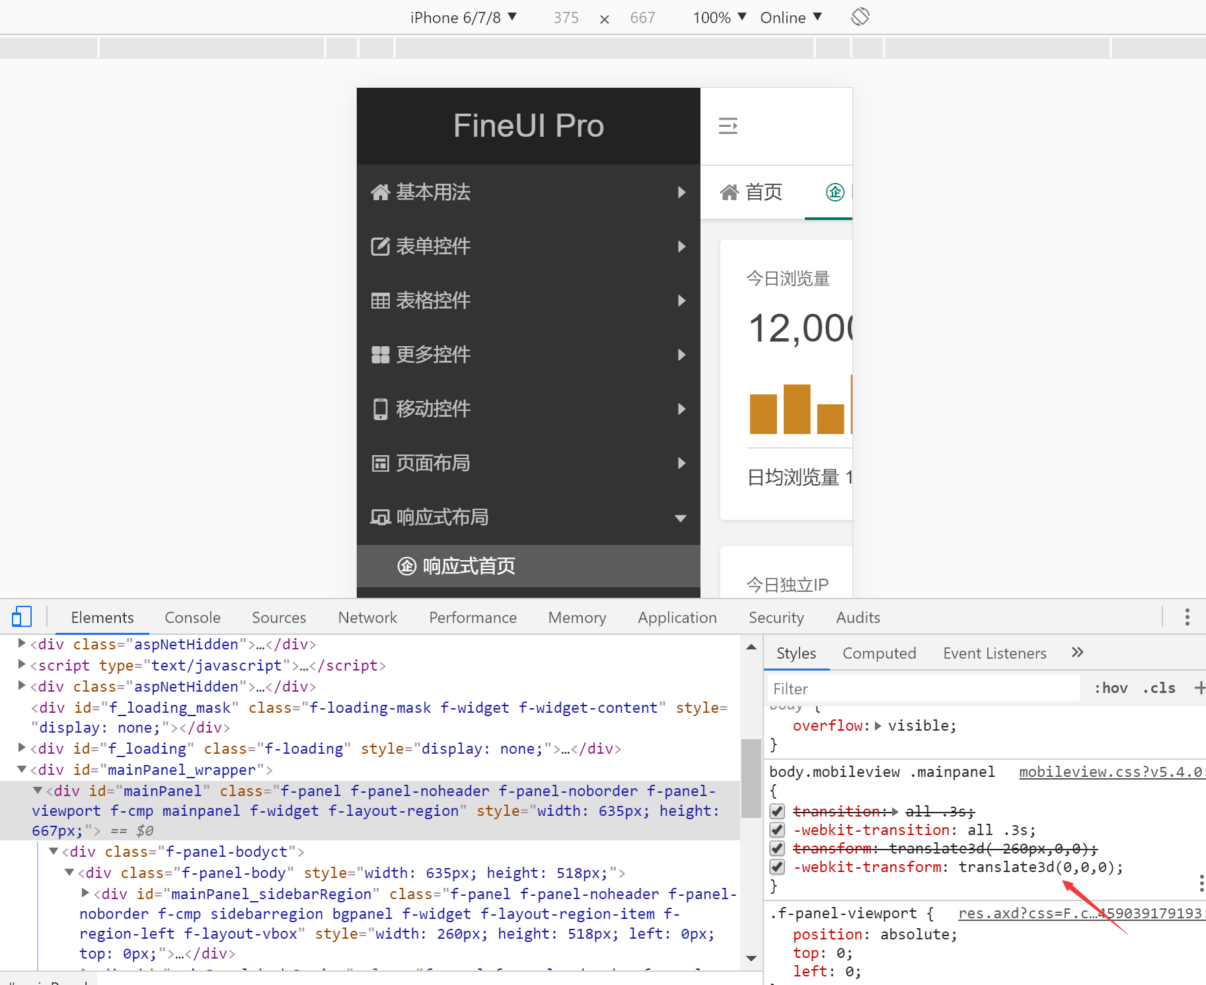This screenshot has width=1206, height=985.
Task: Collapse the mainPanel_wrapper div node
Action: pos(22,769)
